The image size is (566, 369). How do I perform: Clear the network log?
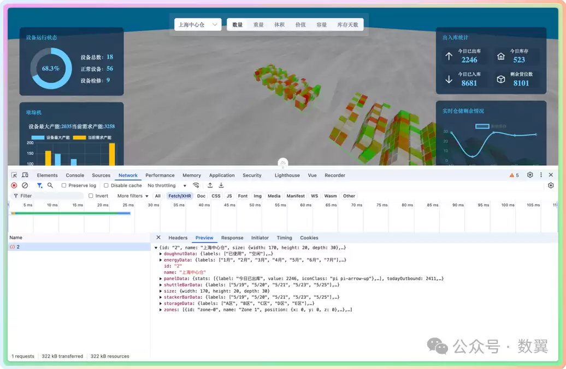[25, 185]
